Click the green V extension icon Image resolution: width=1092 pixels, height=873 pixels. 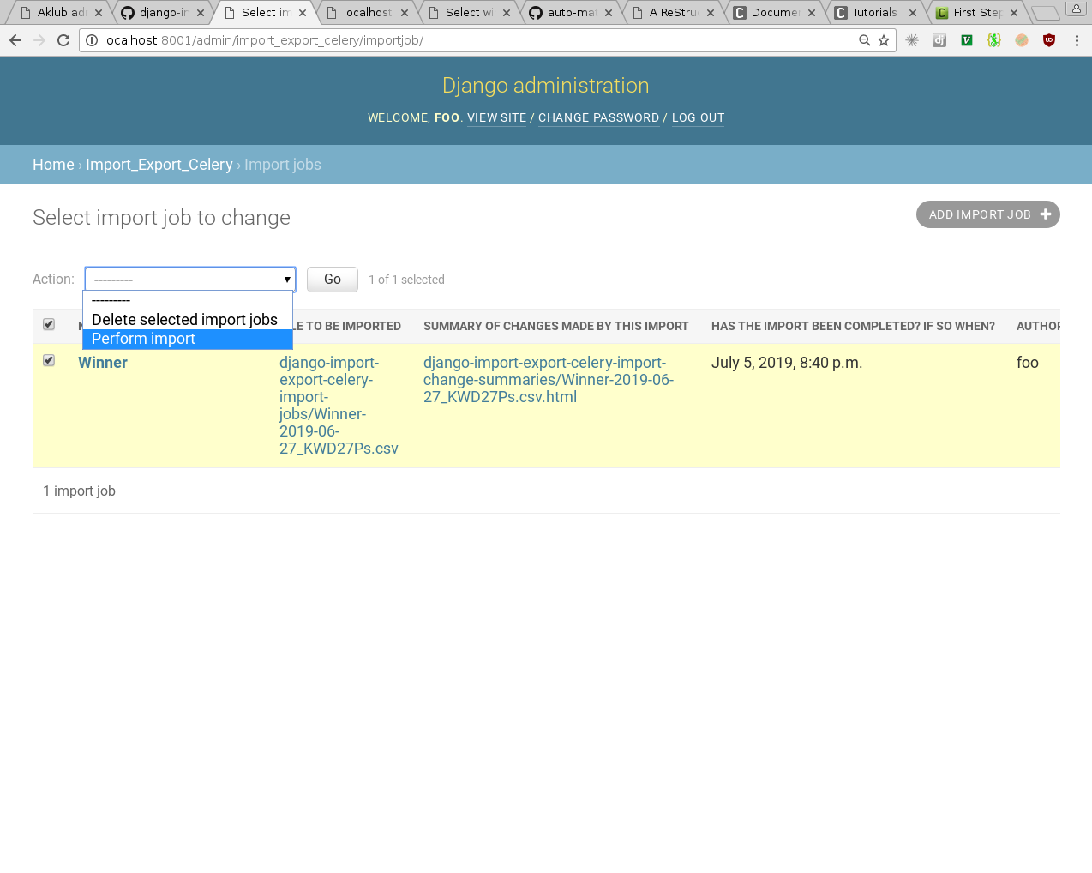(967, 40)
